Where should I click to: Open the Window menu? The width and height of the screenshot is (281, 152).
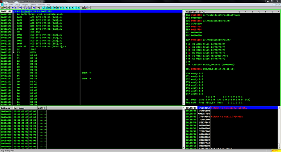click(x=41, y=5)
